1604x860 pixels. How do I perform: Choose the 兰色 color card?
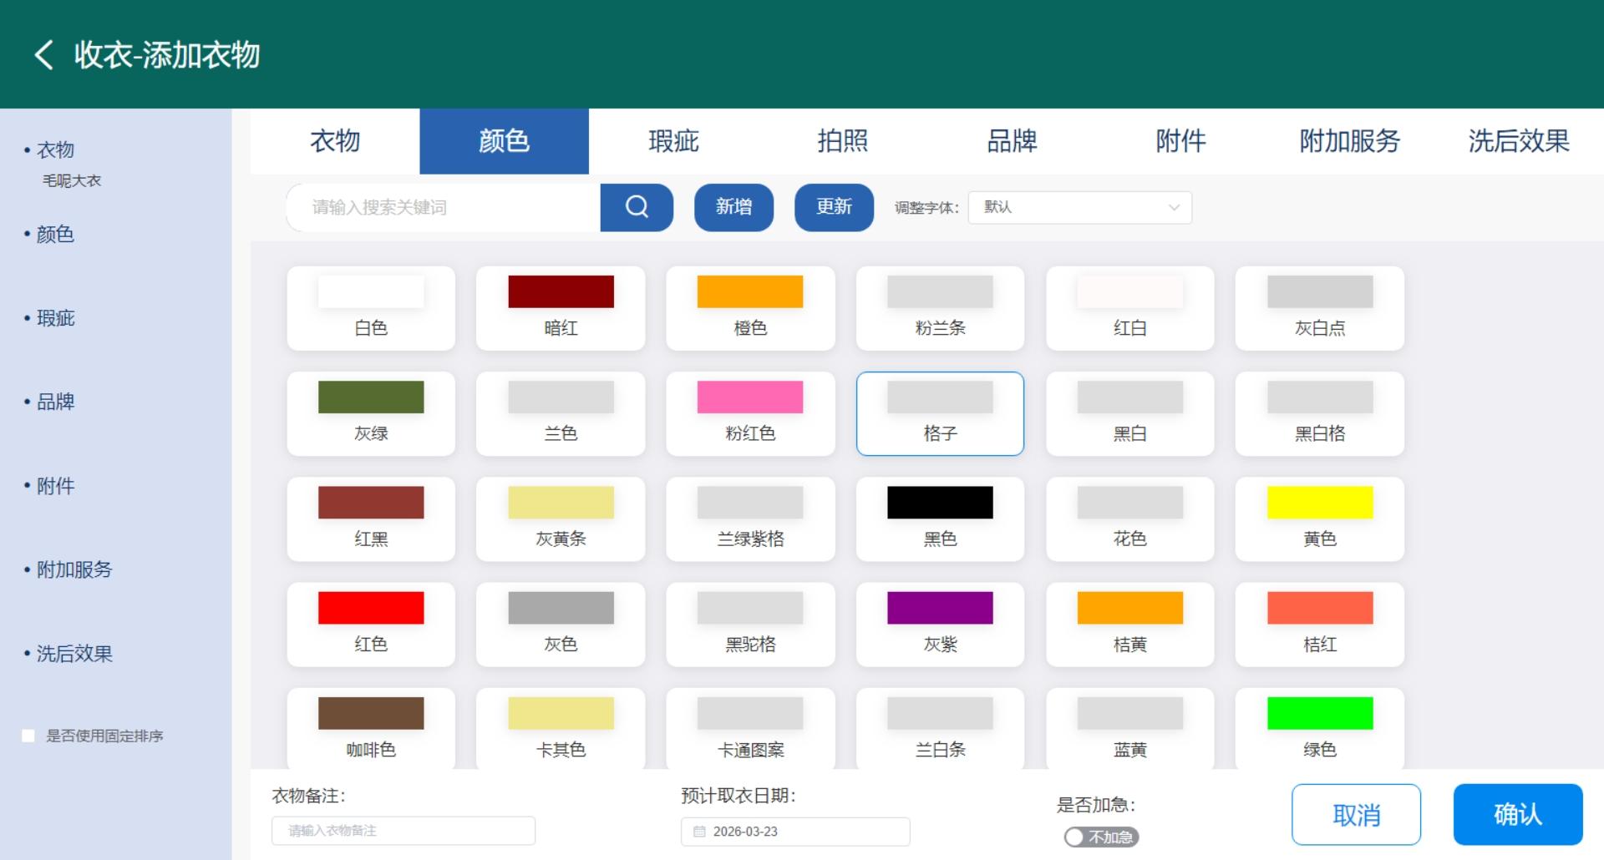click(x=561, y=413)
